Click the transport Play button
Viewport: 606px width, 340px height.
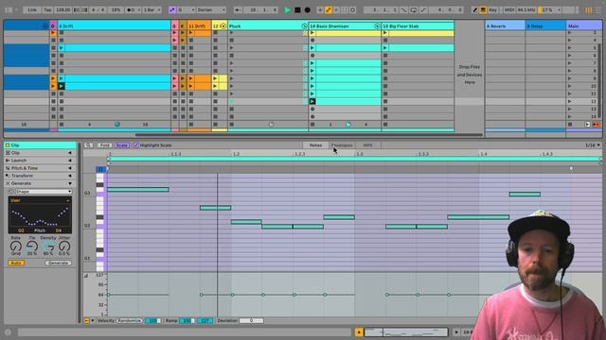coord(287,10)
